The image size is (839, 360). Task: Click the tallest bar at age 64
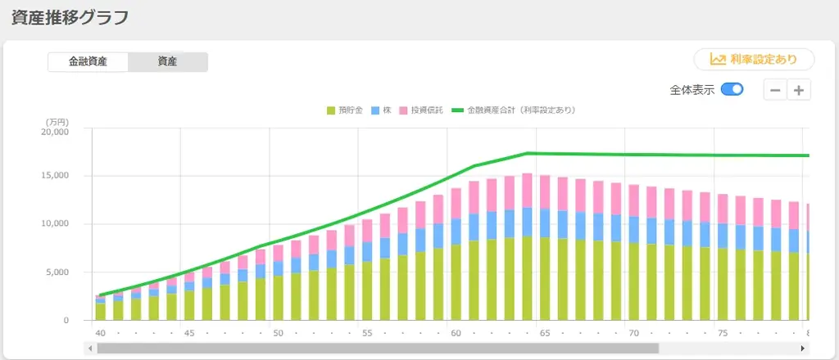point(527,247)
